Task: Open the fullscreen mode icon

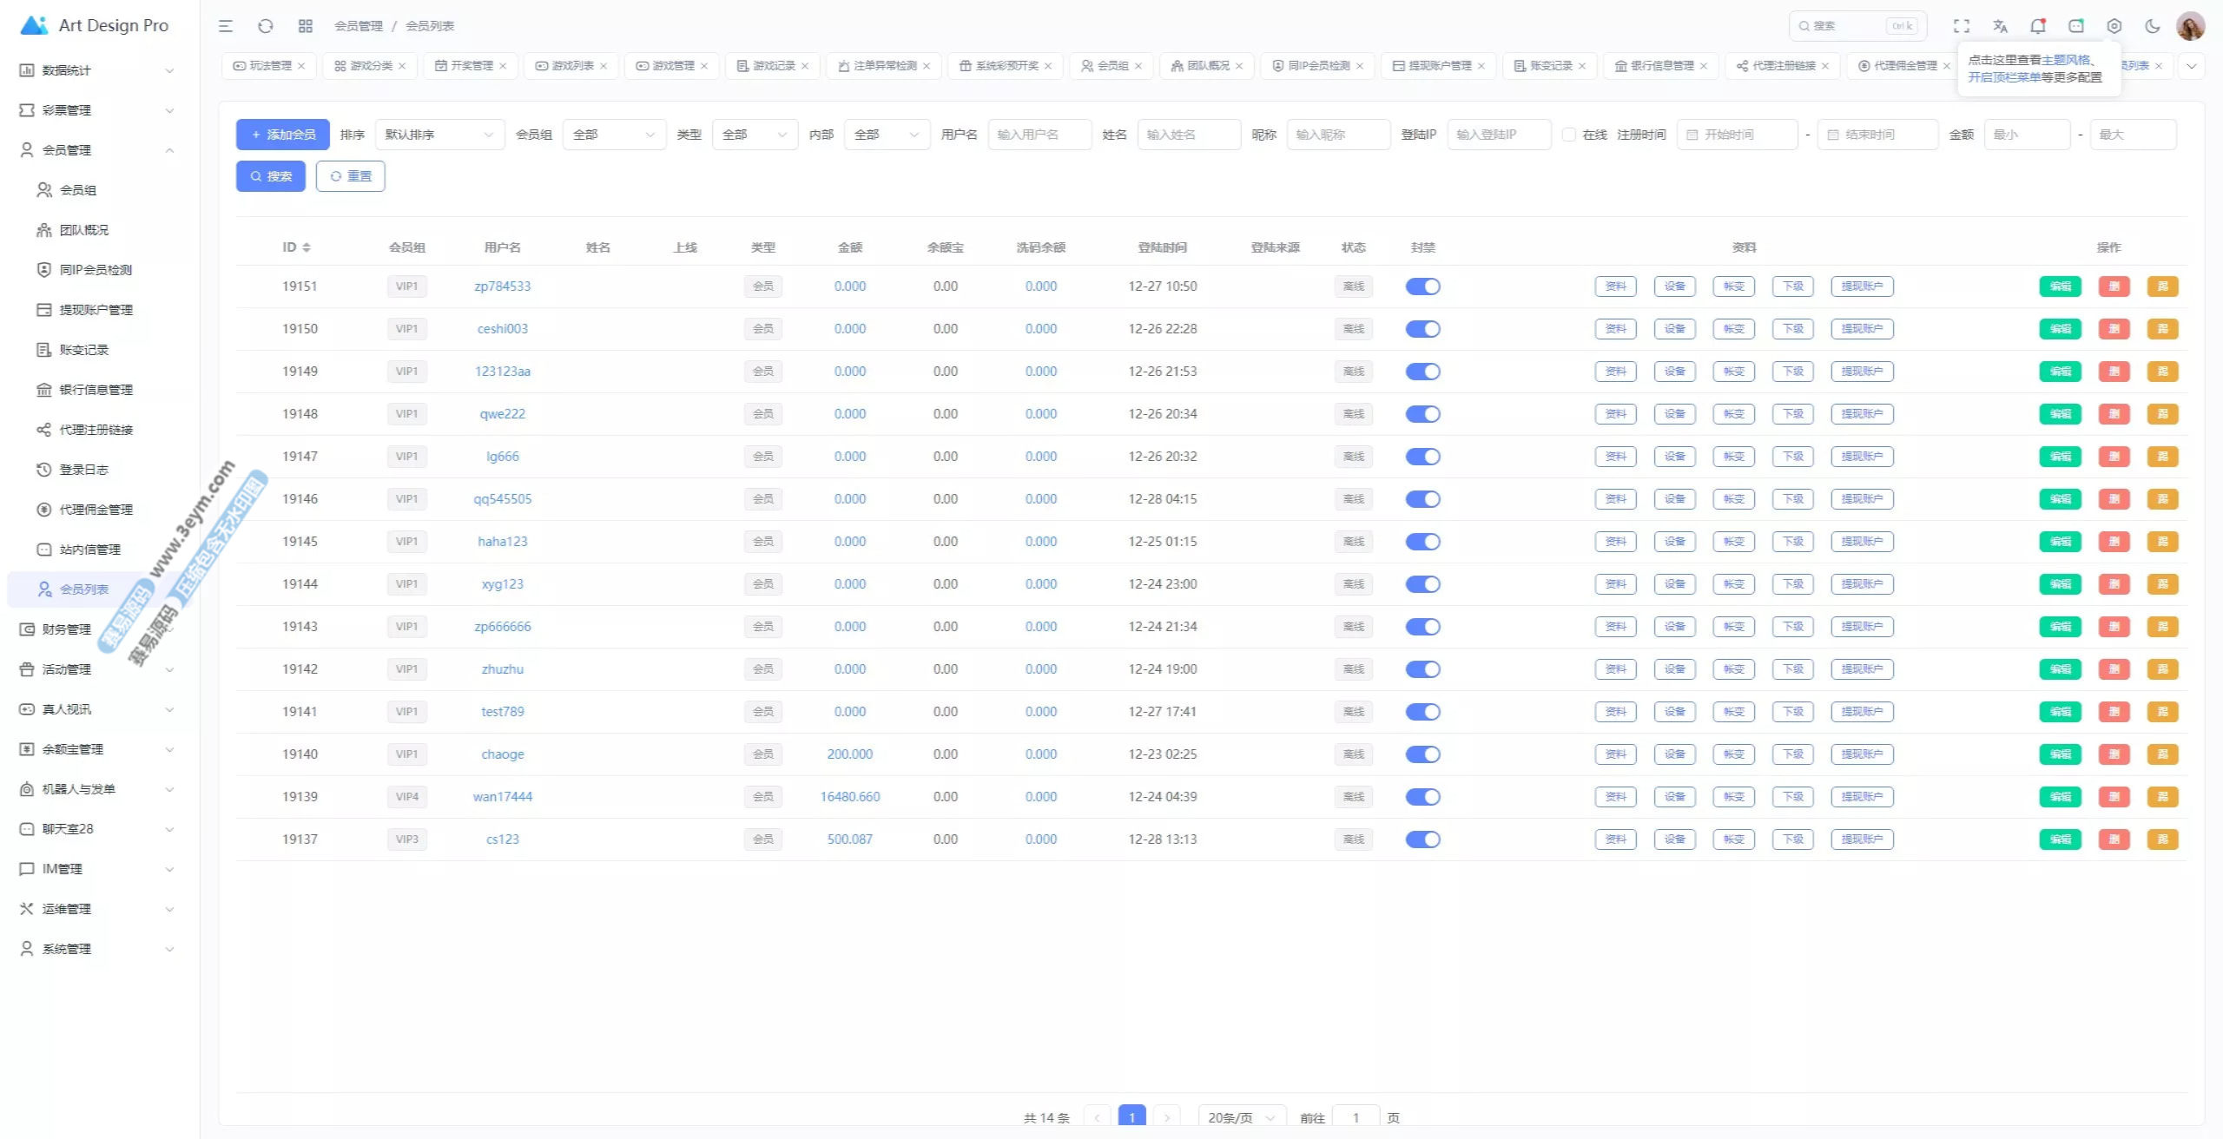Action: coord(1962,26)
